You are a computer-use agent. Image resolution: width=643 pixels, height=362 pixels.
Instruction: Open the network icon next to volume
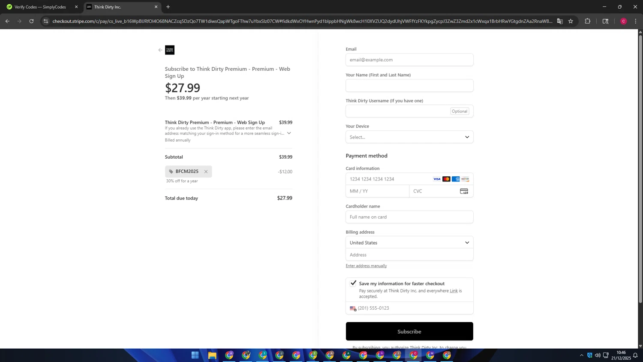tap(606, 355)
